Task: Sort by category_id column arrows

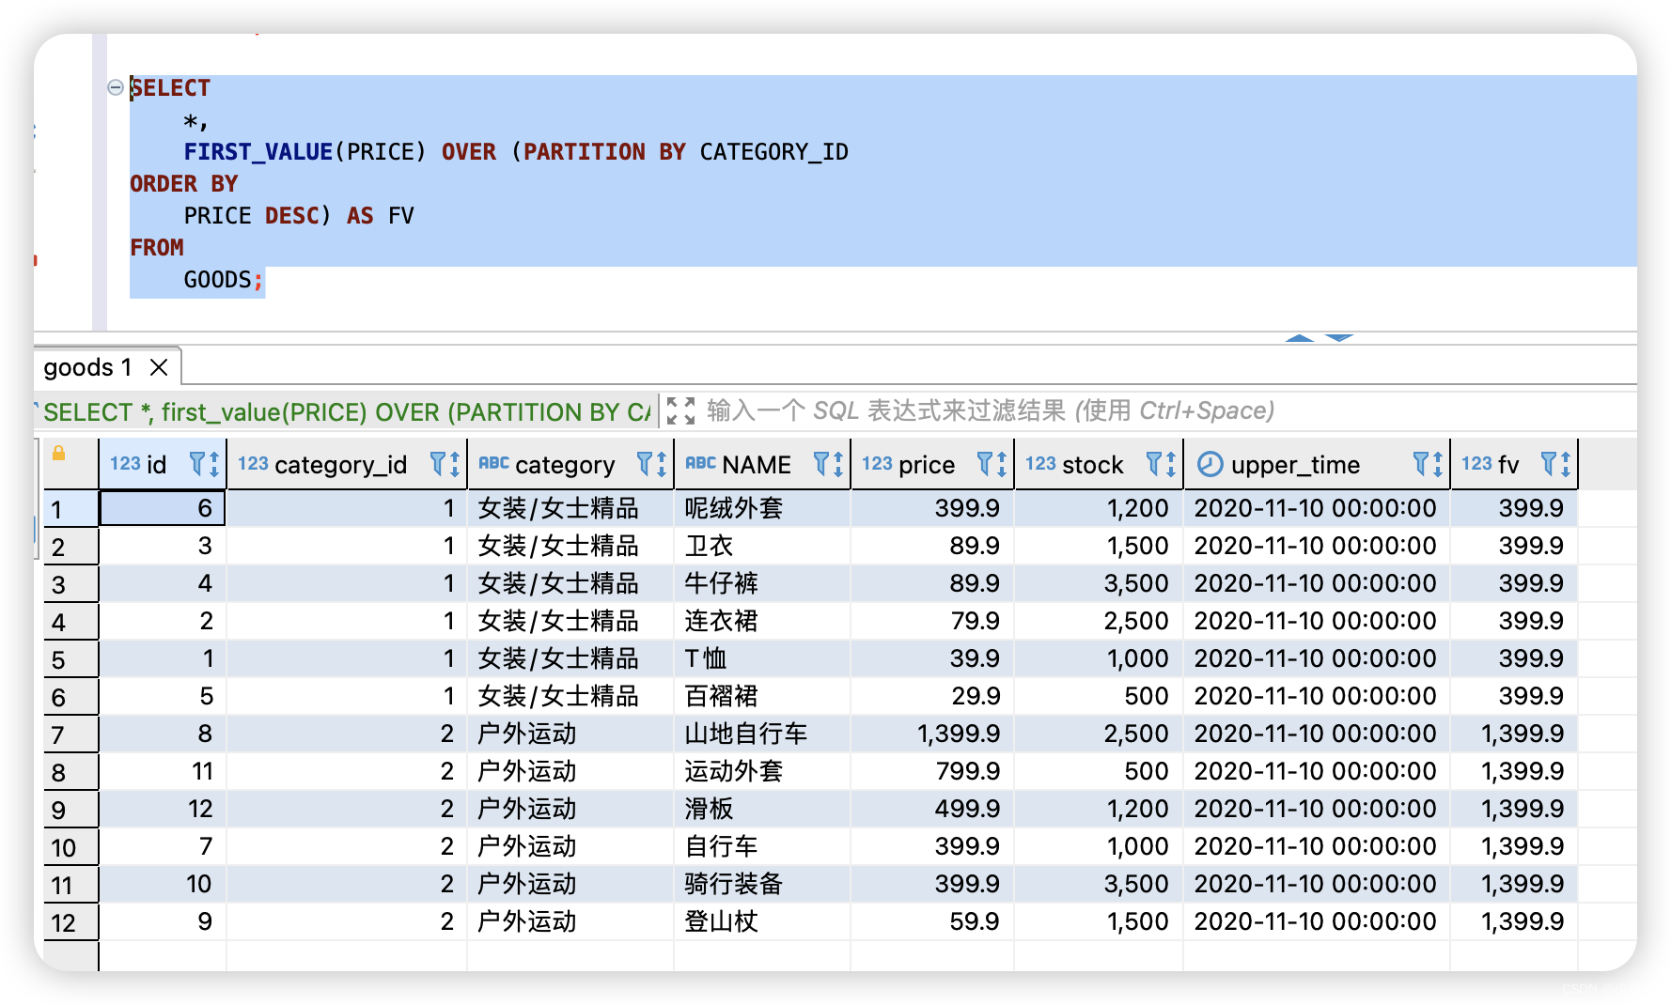Action: click(456, 464)
